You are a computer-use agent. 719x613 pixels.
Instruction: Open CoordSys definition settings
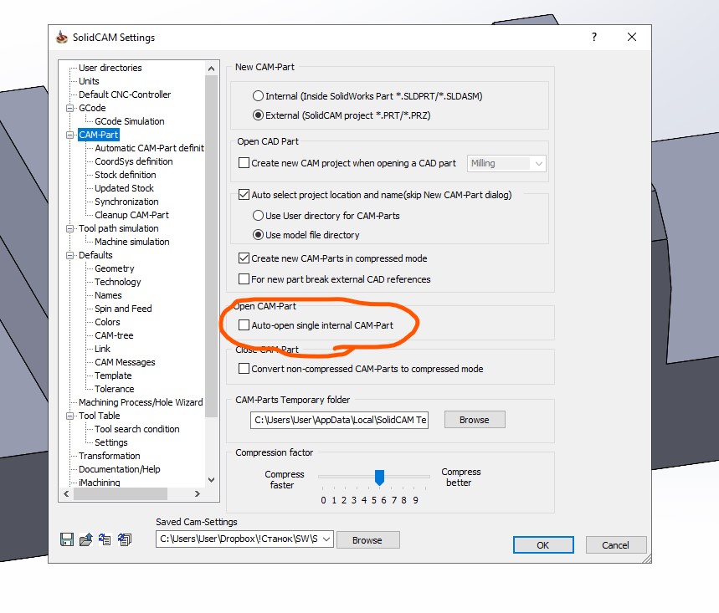pos(133,161)
